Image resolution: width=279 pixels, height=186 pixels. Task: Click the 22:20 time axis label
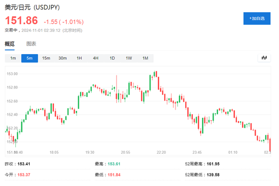pyautogui.click(x=161, y=152)
